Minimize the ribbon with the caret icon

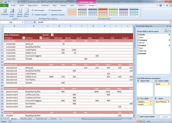(x=157, y=5)
